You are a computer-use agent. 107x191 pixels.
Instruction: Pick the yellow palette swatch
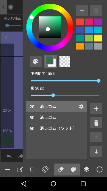coord(98,38)
